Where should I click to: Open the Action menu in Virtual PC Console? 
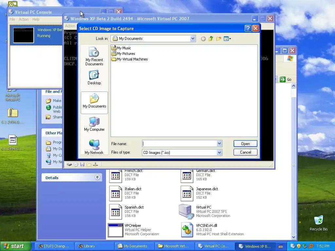(24, 19)
